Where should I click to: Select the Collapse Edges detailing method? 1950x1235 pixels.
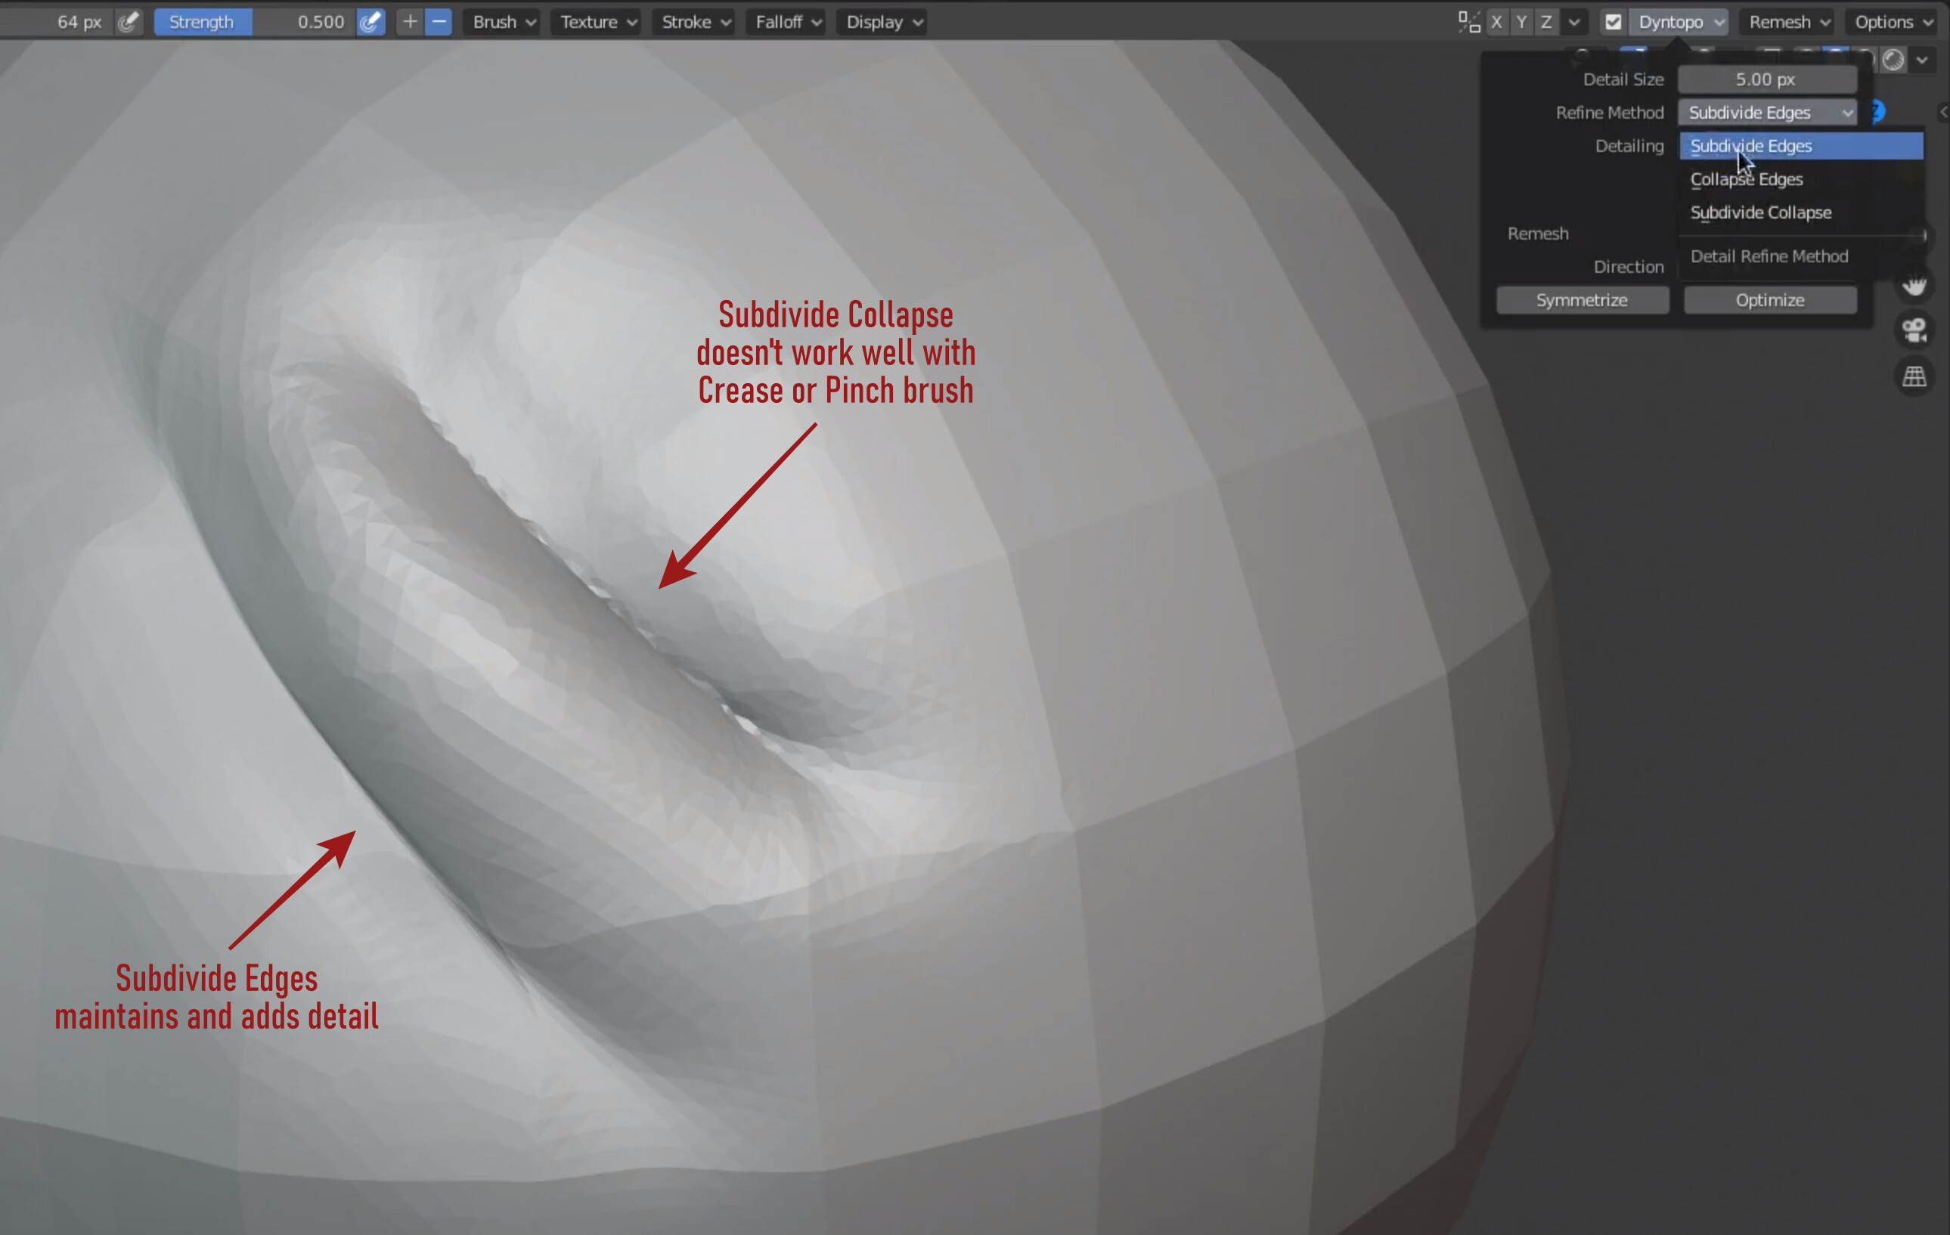click(x=1745, y=178)
